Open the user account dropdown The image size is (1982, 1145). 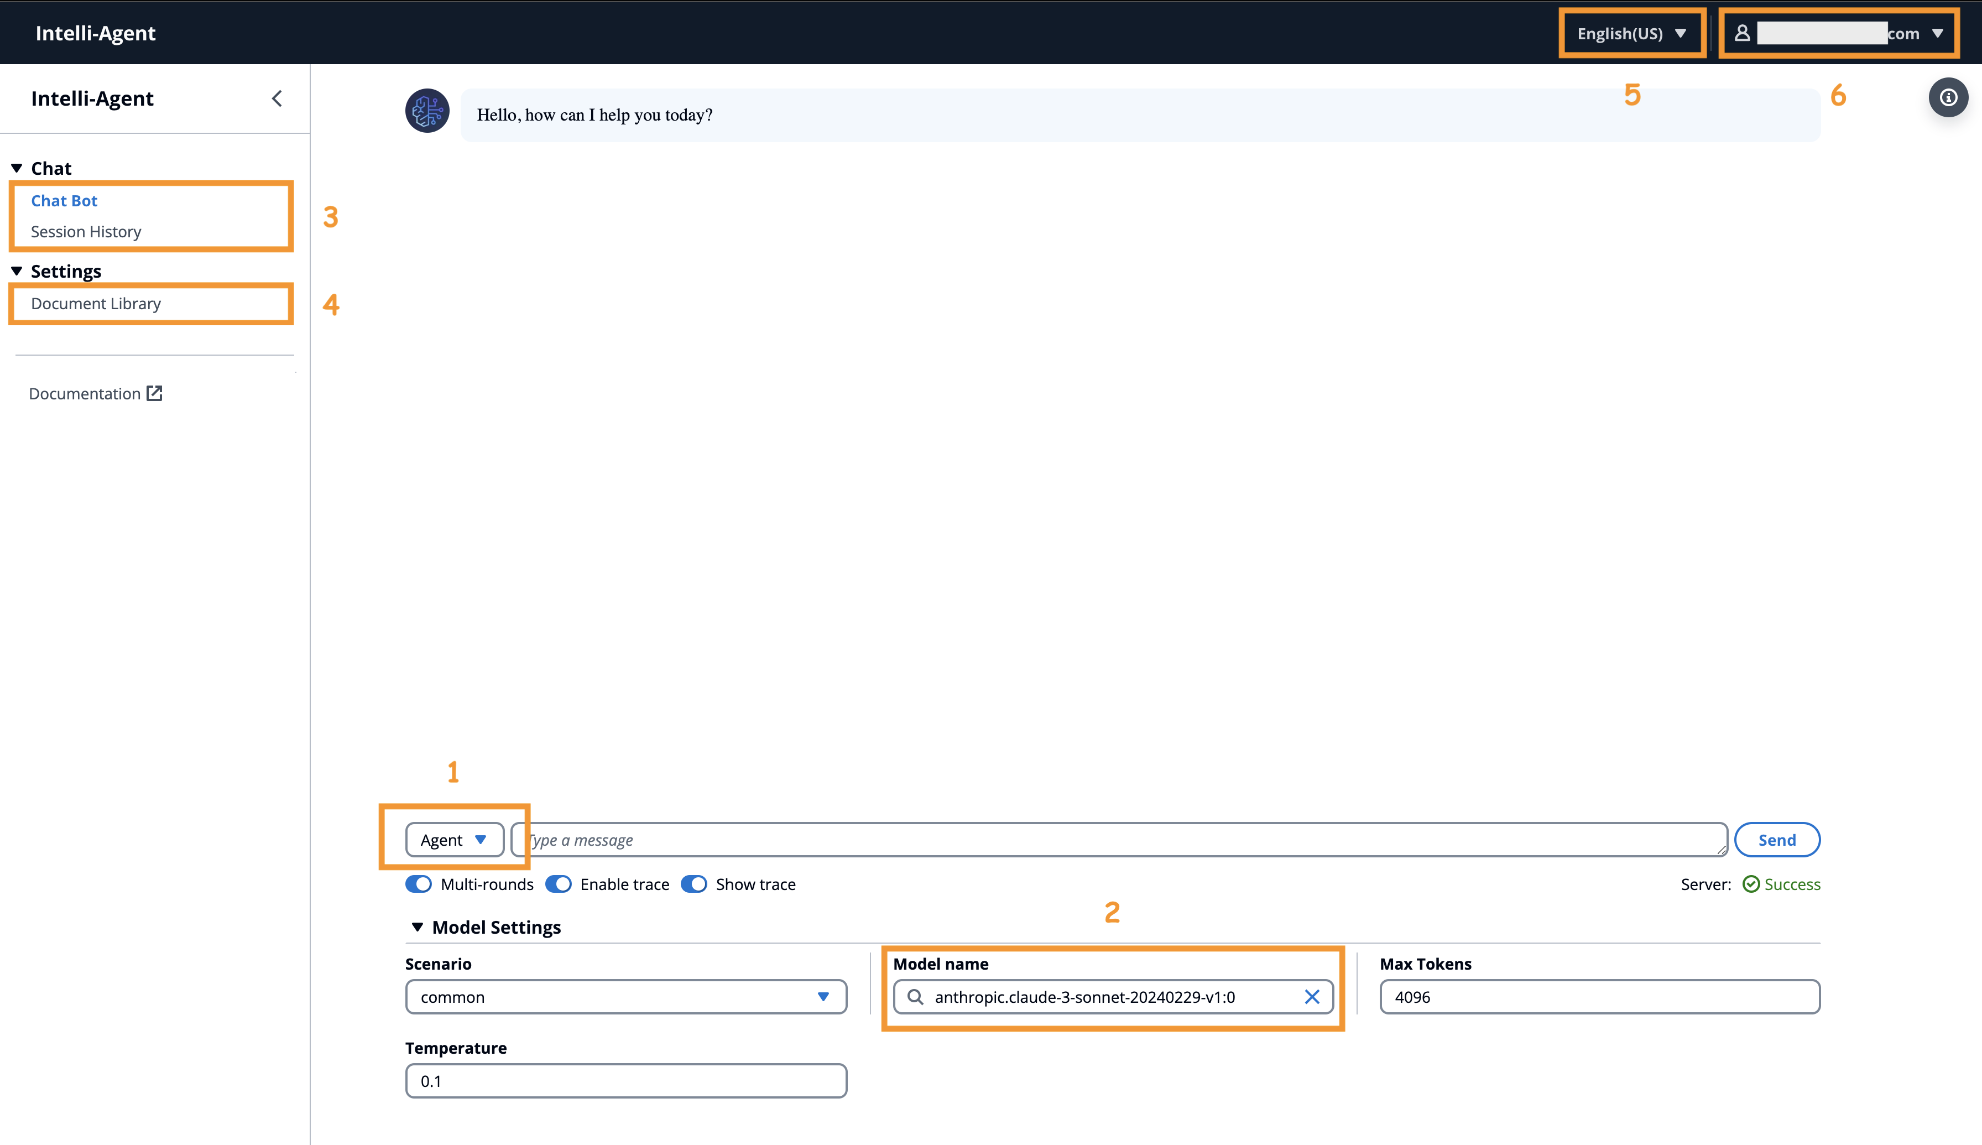[1838, 33]
